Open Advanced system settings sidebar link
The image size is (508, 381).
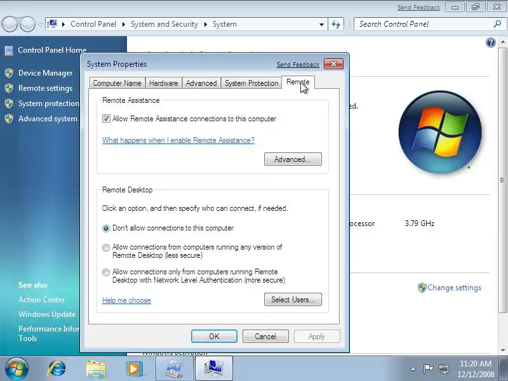tap(48, 119)
